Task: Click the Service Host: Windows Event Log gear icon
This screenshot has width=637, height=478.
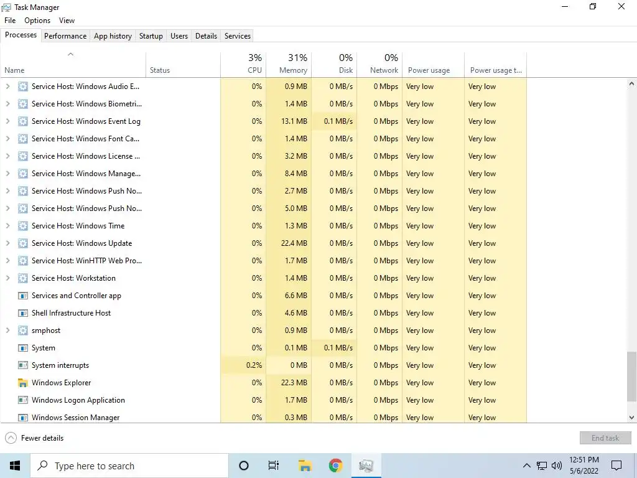Action: (23, 121)
